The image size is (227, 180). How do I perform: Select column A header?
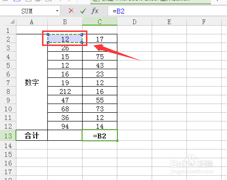(32, 22)
